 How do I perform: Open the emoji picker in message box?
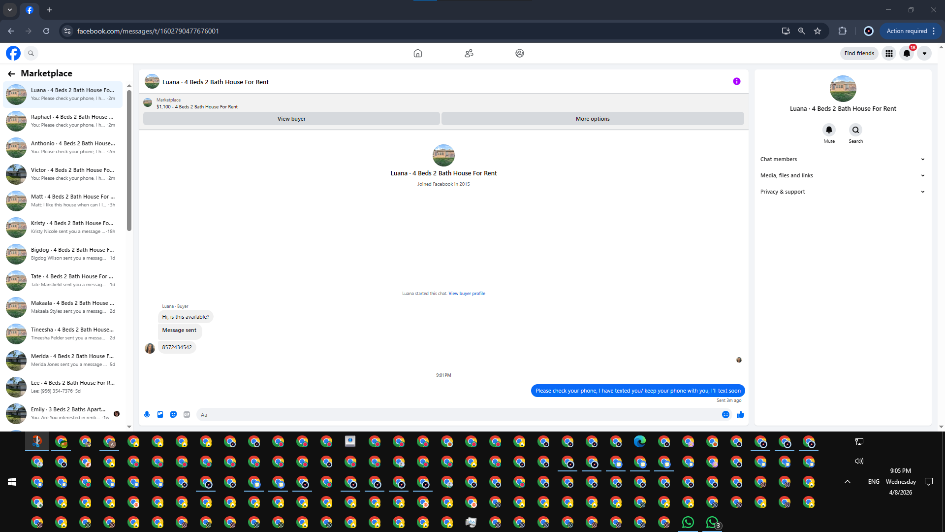(725, 415)
